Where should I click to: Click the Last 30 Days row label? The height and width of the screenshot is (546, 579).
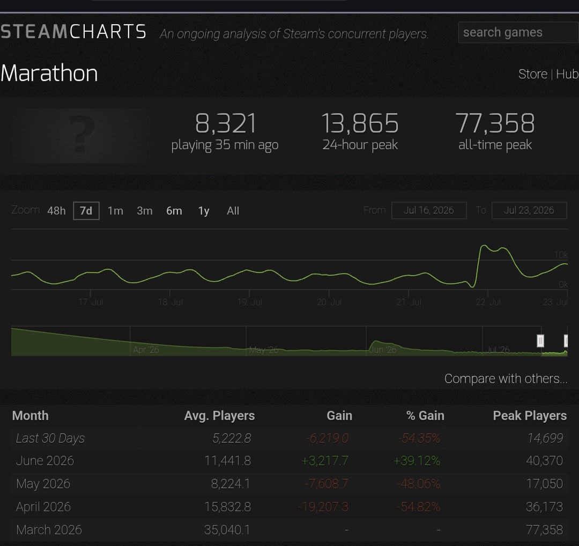pyautogui.click(x=50, y=438)
